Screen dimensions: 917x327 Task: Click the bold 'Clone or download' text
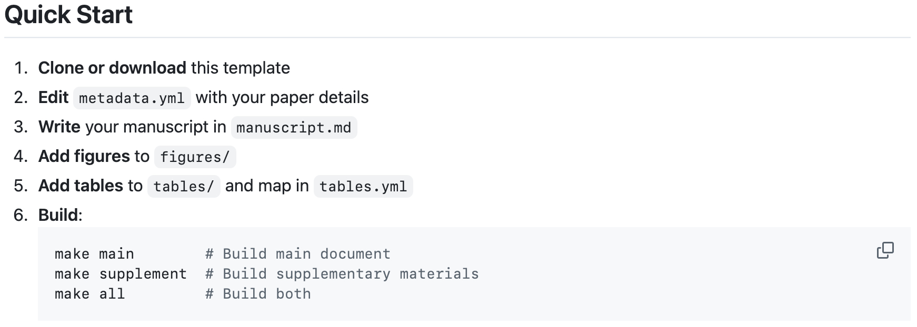click(112, 68)
